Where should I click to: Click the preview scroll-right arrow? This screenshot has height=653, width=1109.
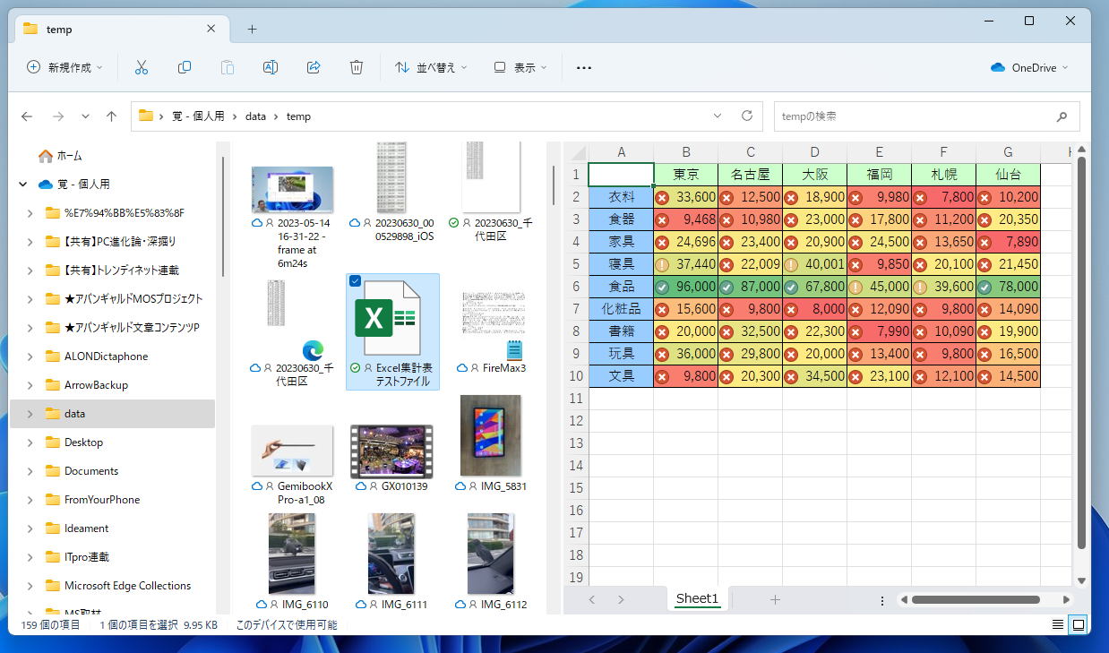pyautogui.click(x=1066, y=600)
